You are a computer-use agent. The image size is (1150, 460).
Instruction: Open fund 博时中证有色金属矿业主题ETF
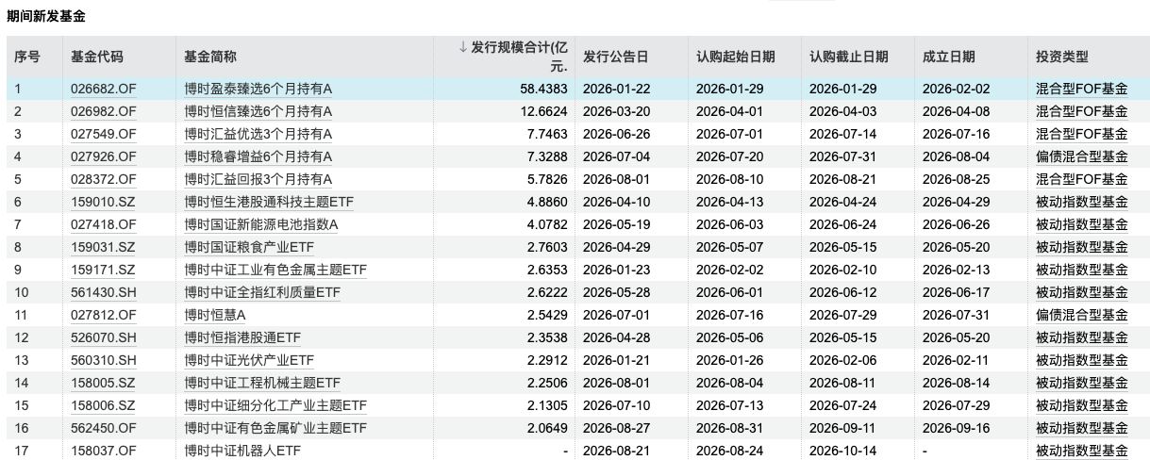275,429
